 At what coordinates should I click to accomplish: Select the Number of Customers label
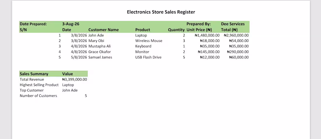coord(39,96)
